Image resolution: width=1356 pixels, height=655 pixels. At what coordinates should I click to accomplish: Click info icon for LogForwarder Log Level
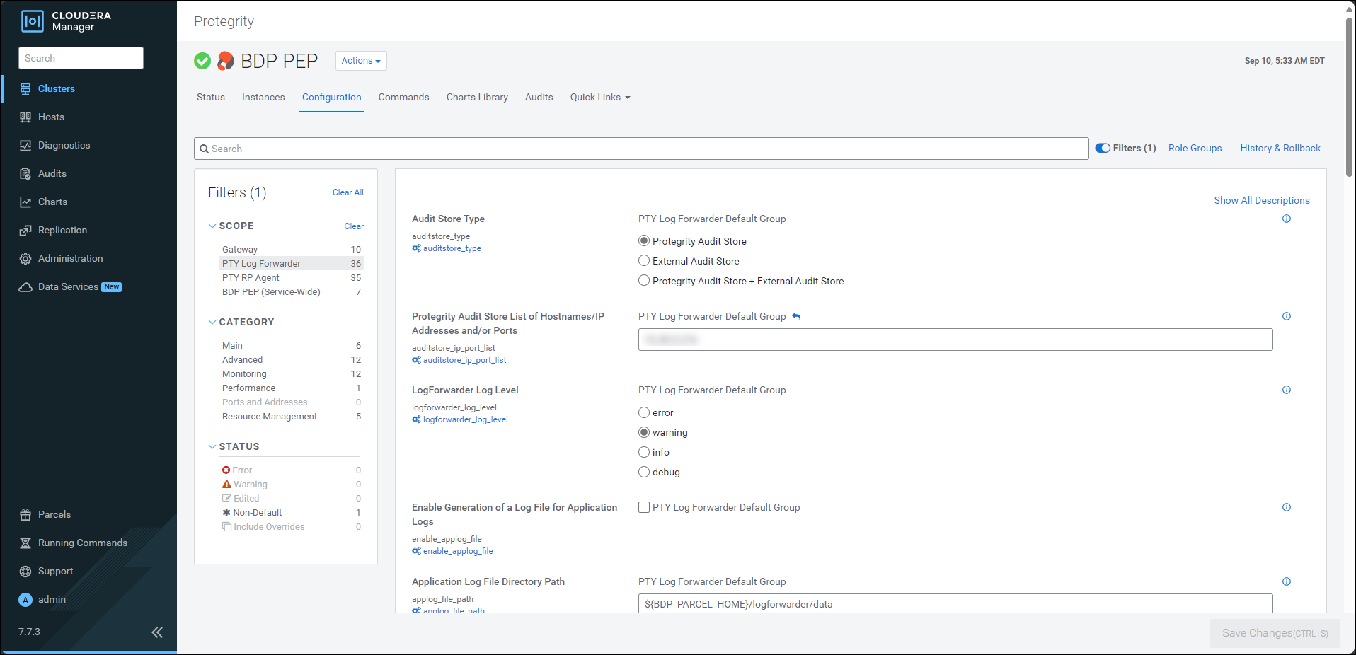coord(1286,390)
